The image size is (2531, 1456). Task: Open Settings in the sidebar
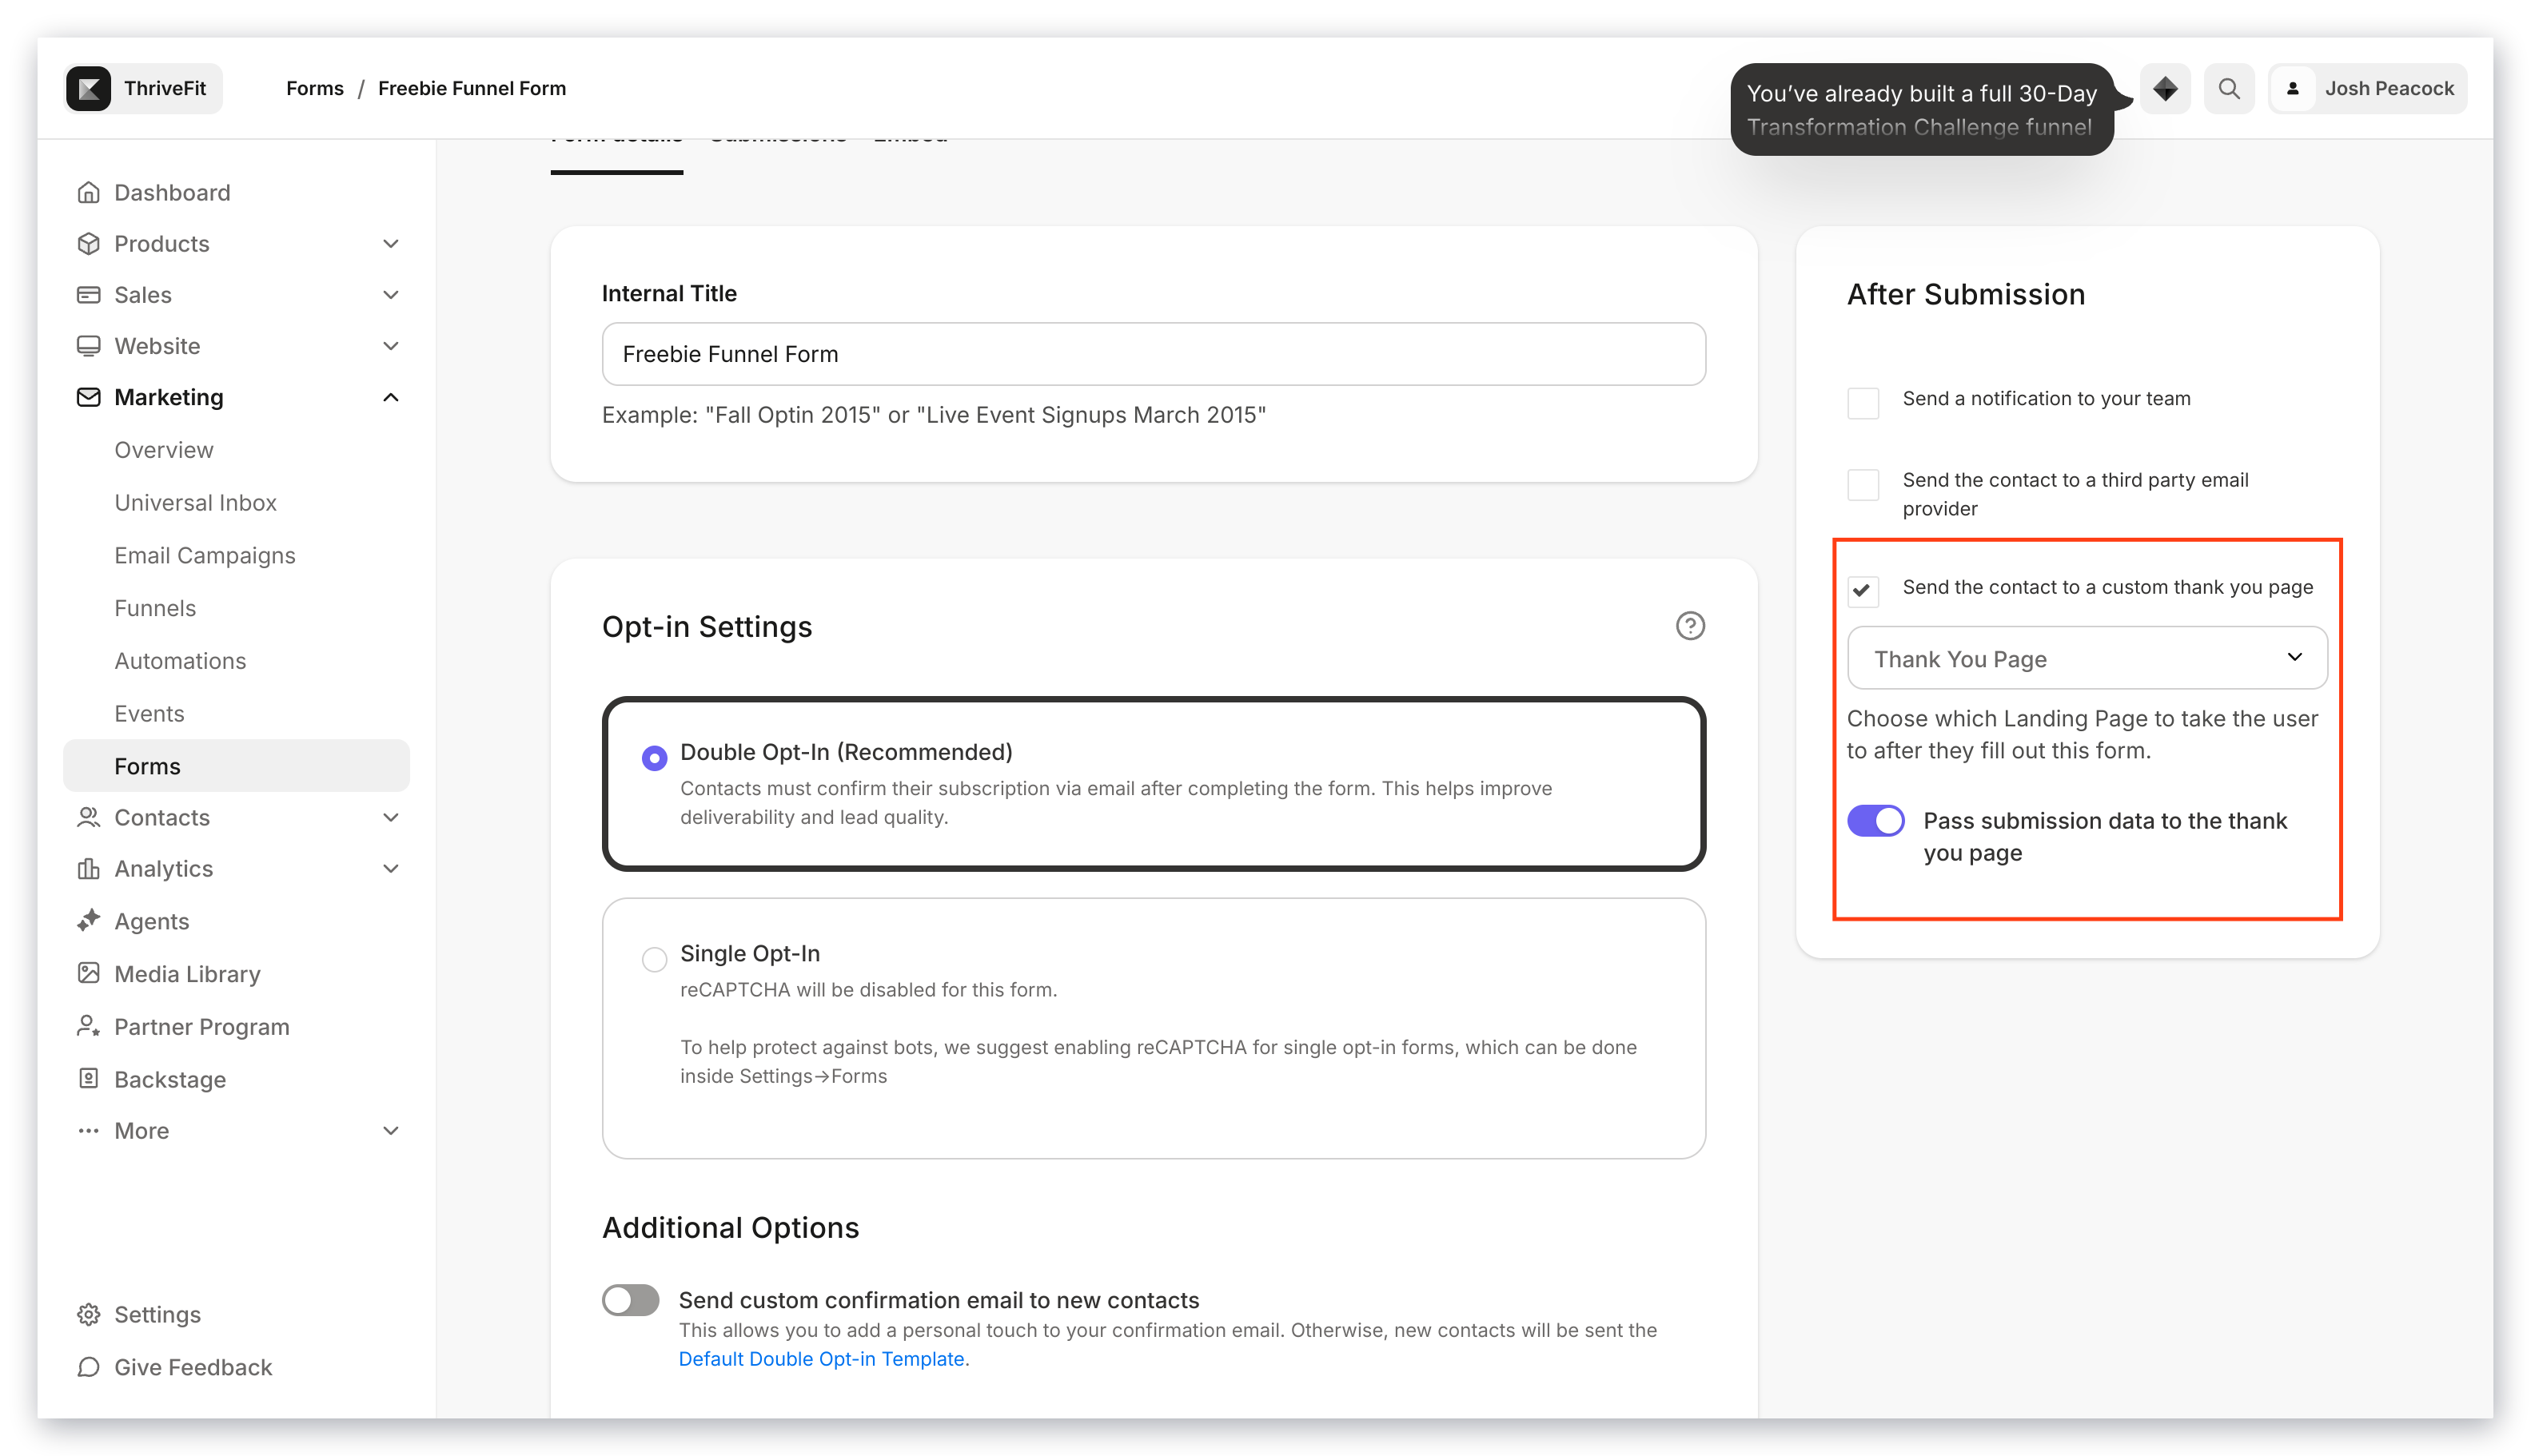coord(157,1314)
